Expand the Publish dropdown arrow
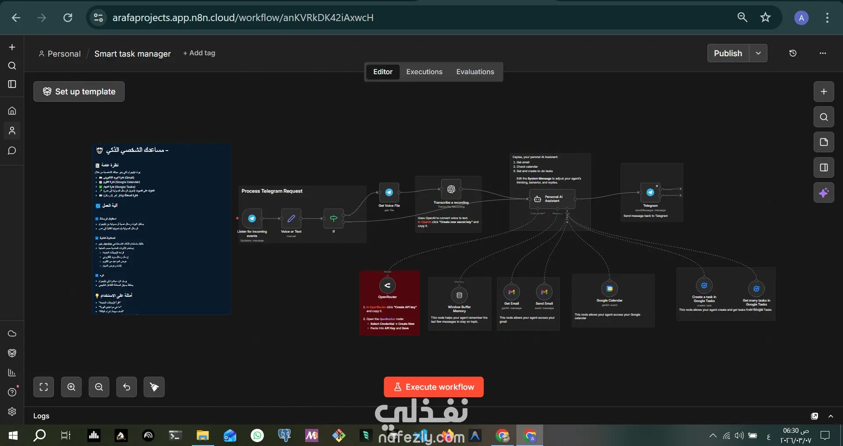 coord(758,53)
